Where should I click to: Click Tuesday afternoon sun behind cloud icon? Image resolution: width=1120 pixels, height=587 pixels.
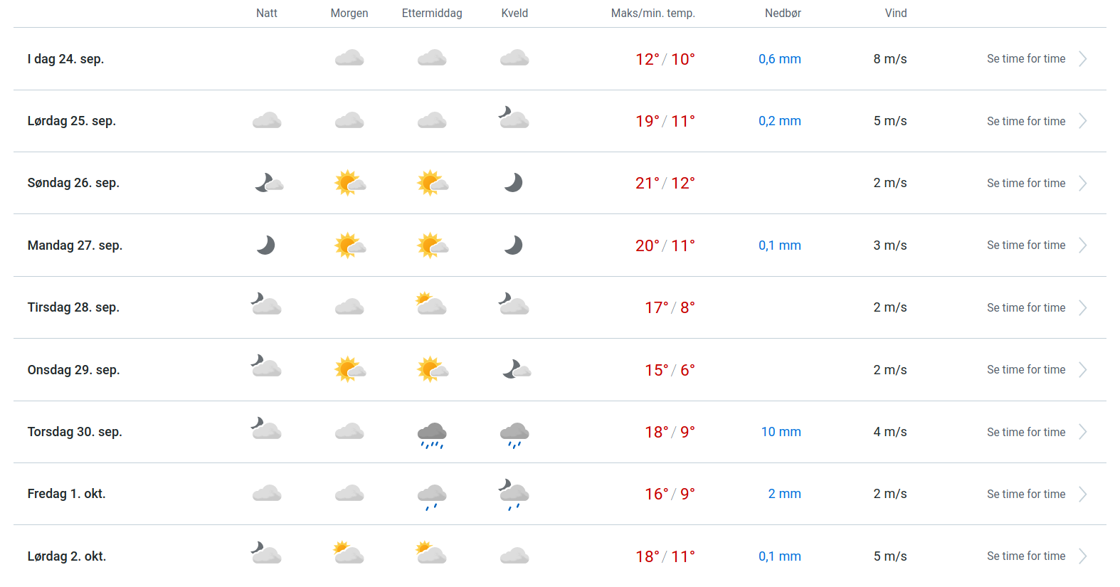(431, 305)
